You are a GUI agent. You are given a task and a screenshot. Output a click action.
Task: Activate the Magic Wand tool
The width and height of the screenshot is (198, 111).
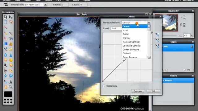6,27
